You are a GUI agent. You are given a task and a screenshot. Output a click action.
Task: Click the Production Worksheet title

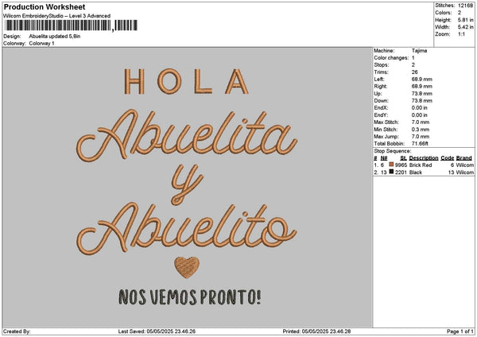tap(44, 6)
